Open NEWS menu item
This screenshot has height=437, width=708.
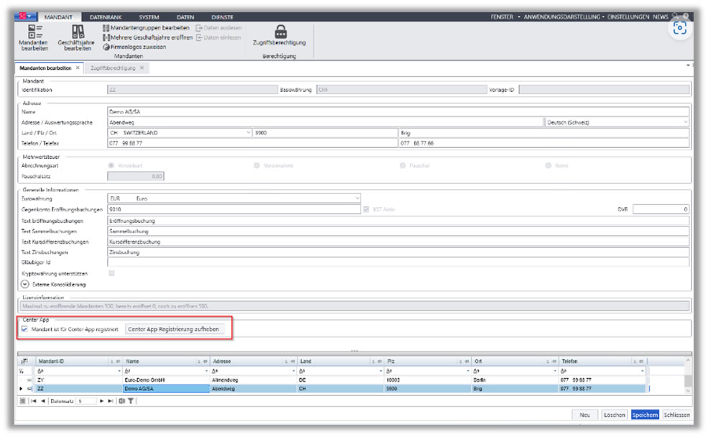pyautogui.click(x=660, y=17)
